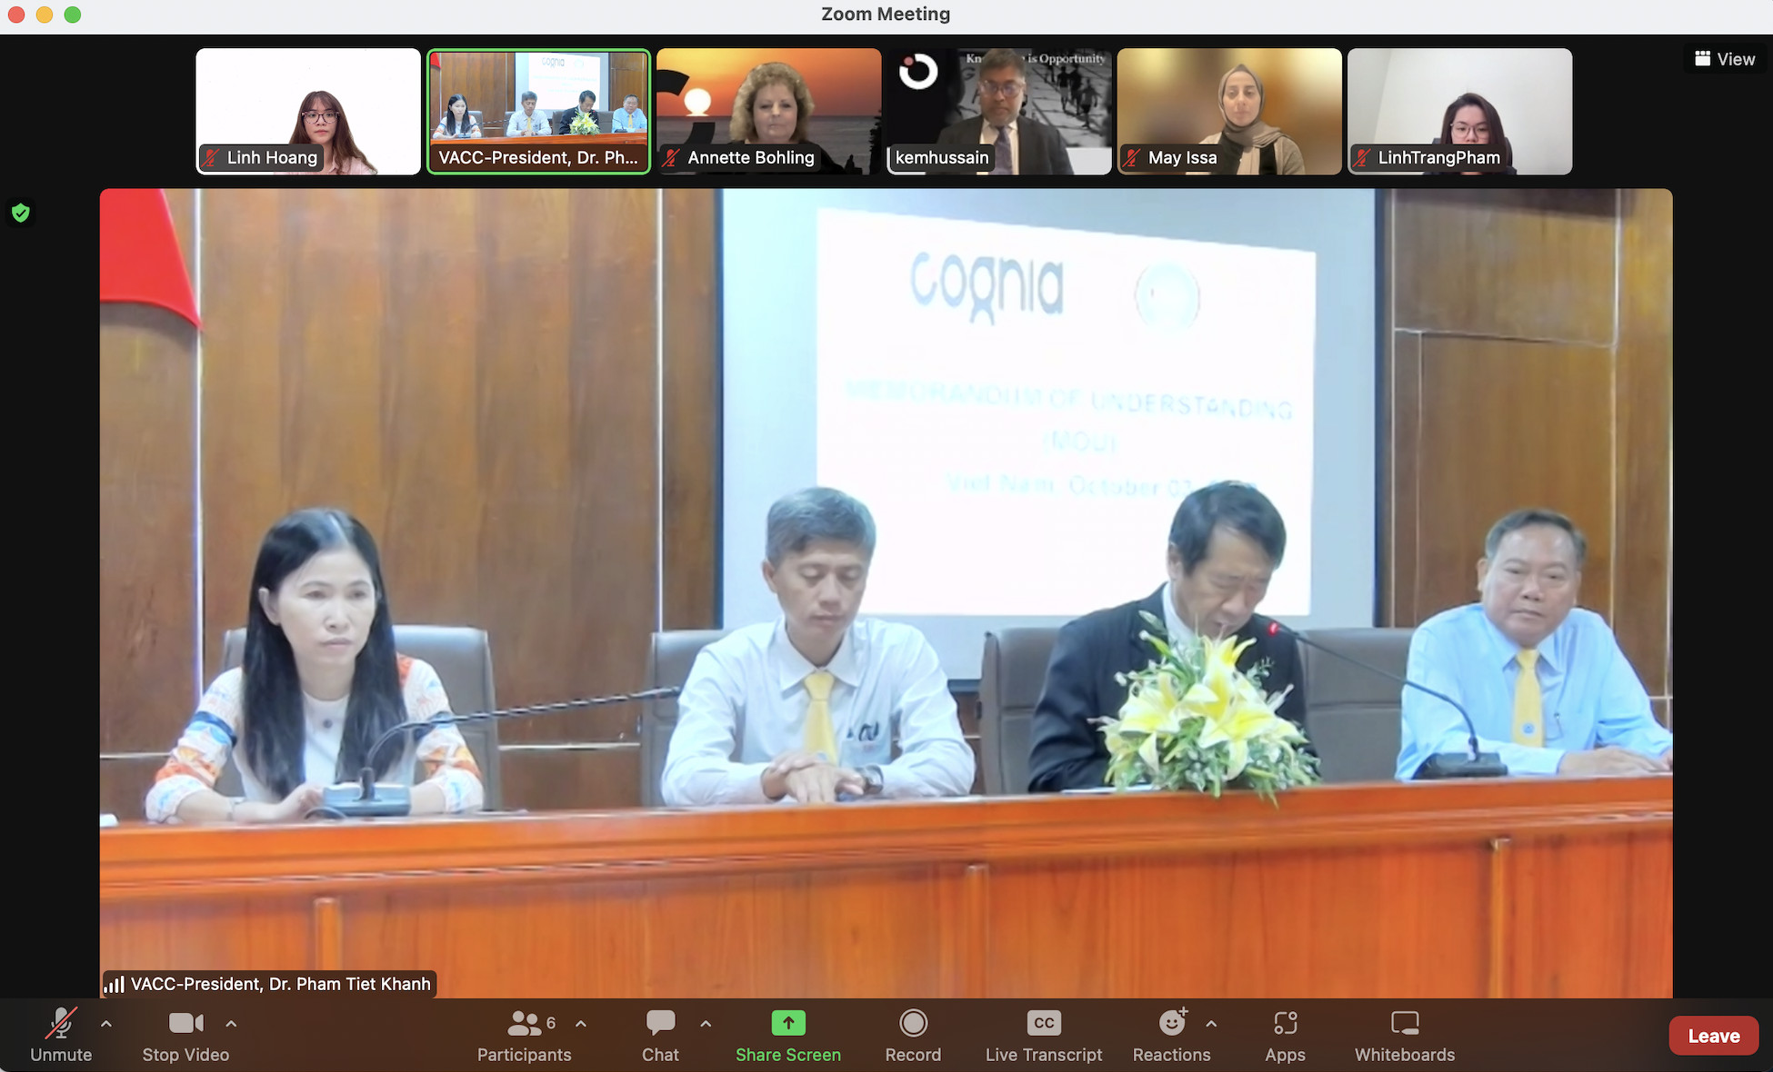1773x1072 pixels.
Task: Select Annette Bohling's video thumbnail
Action: pos(768,111)
